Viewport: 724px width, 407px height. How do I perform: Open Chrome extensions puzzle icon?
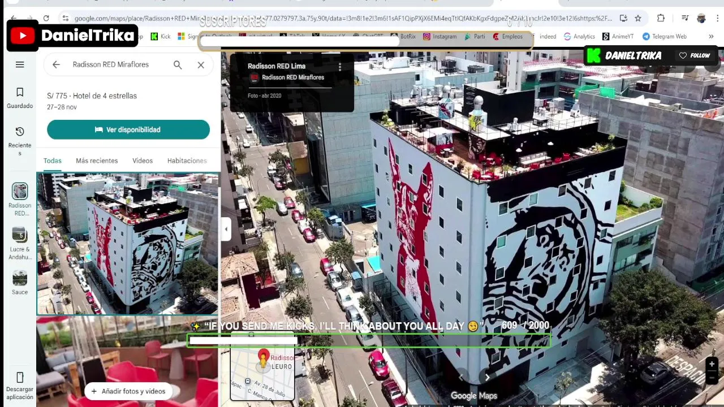[661, 18]
